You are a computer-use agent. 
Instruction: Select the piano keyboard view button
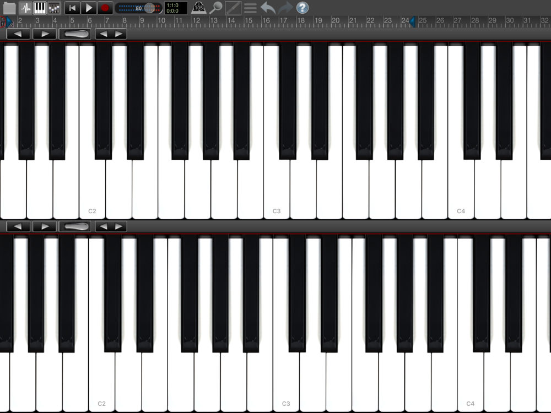(40, 8)
